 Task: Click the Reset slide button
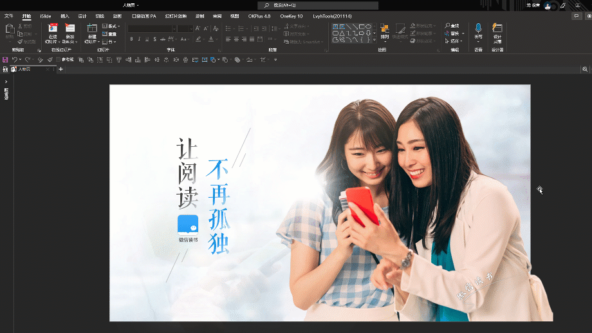coord(109,34)
